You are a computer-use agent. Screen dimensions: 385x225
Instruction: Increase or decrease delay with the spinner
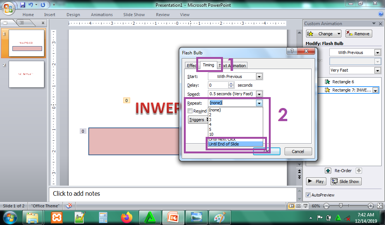(x=231, y=85)
